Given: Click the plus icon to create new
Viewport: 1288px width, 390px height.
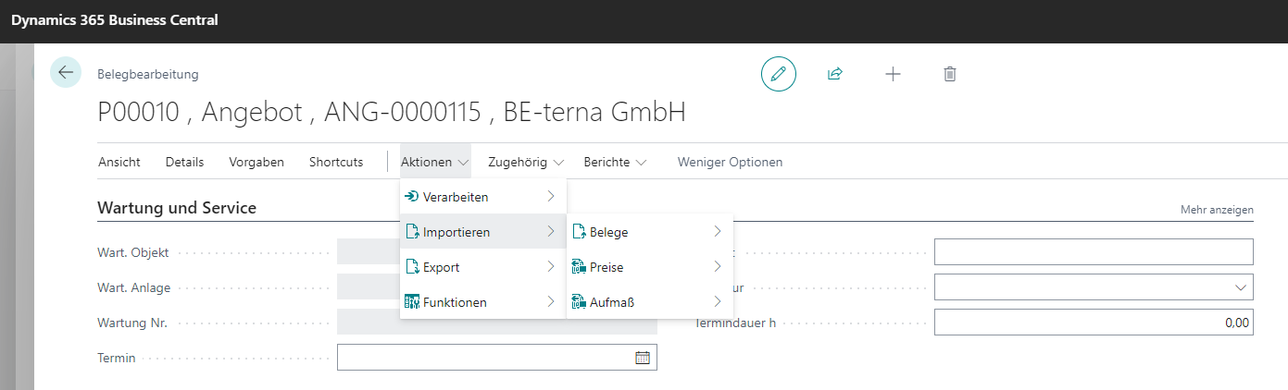Looking at the screenshot, I should coord(893,74).
